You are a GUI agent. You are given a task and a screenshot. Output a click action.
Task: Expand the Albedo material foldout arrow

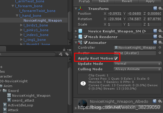coord(76,108)
